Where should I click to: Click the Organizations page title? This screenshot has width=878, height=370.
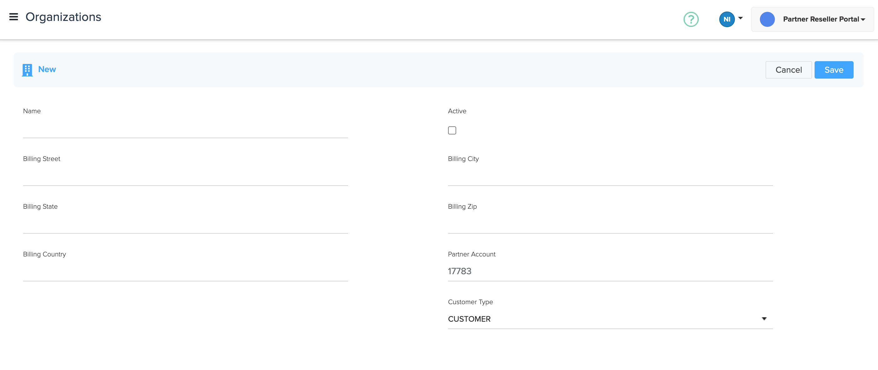tap(63, 17)
